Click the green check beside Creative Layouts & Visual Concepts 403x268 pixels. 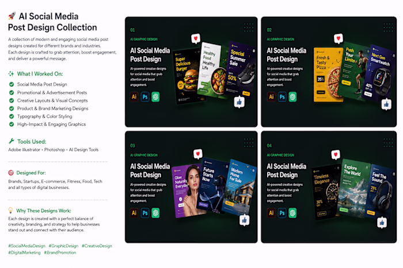pyautogui.click(x=12, y=100)
